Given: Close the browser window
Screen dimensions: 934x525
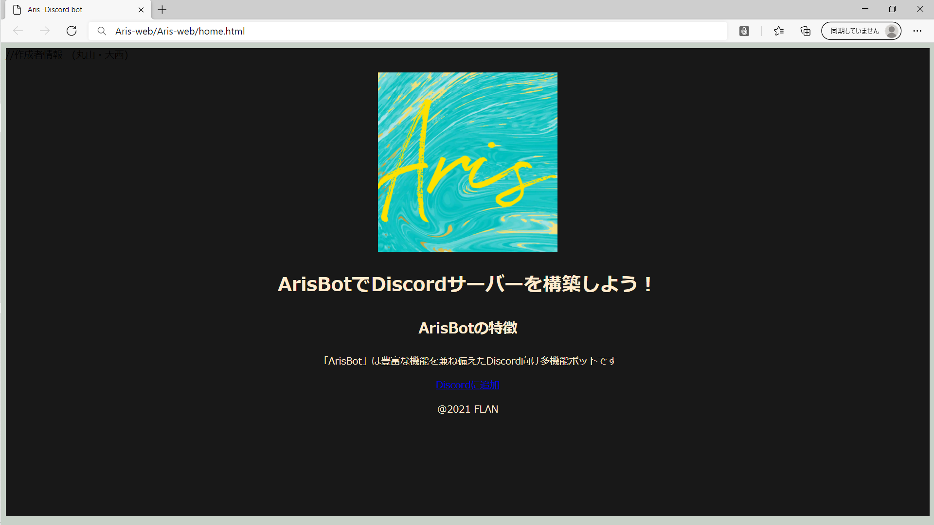Looking at the screenshot, I should coord(920,9).
